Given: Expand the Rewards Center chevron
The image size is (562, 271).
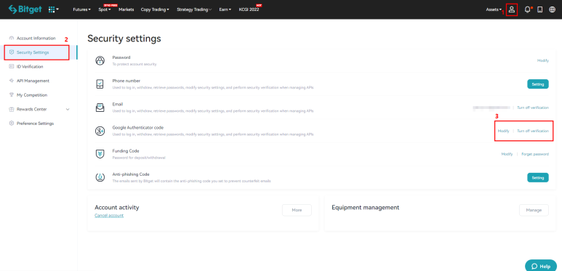Looking at the screenshot, I should [68, 109].
